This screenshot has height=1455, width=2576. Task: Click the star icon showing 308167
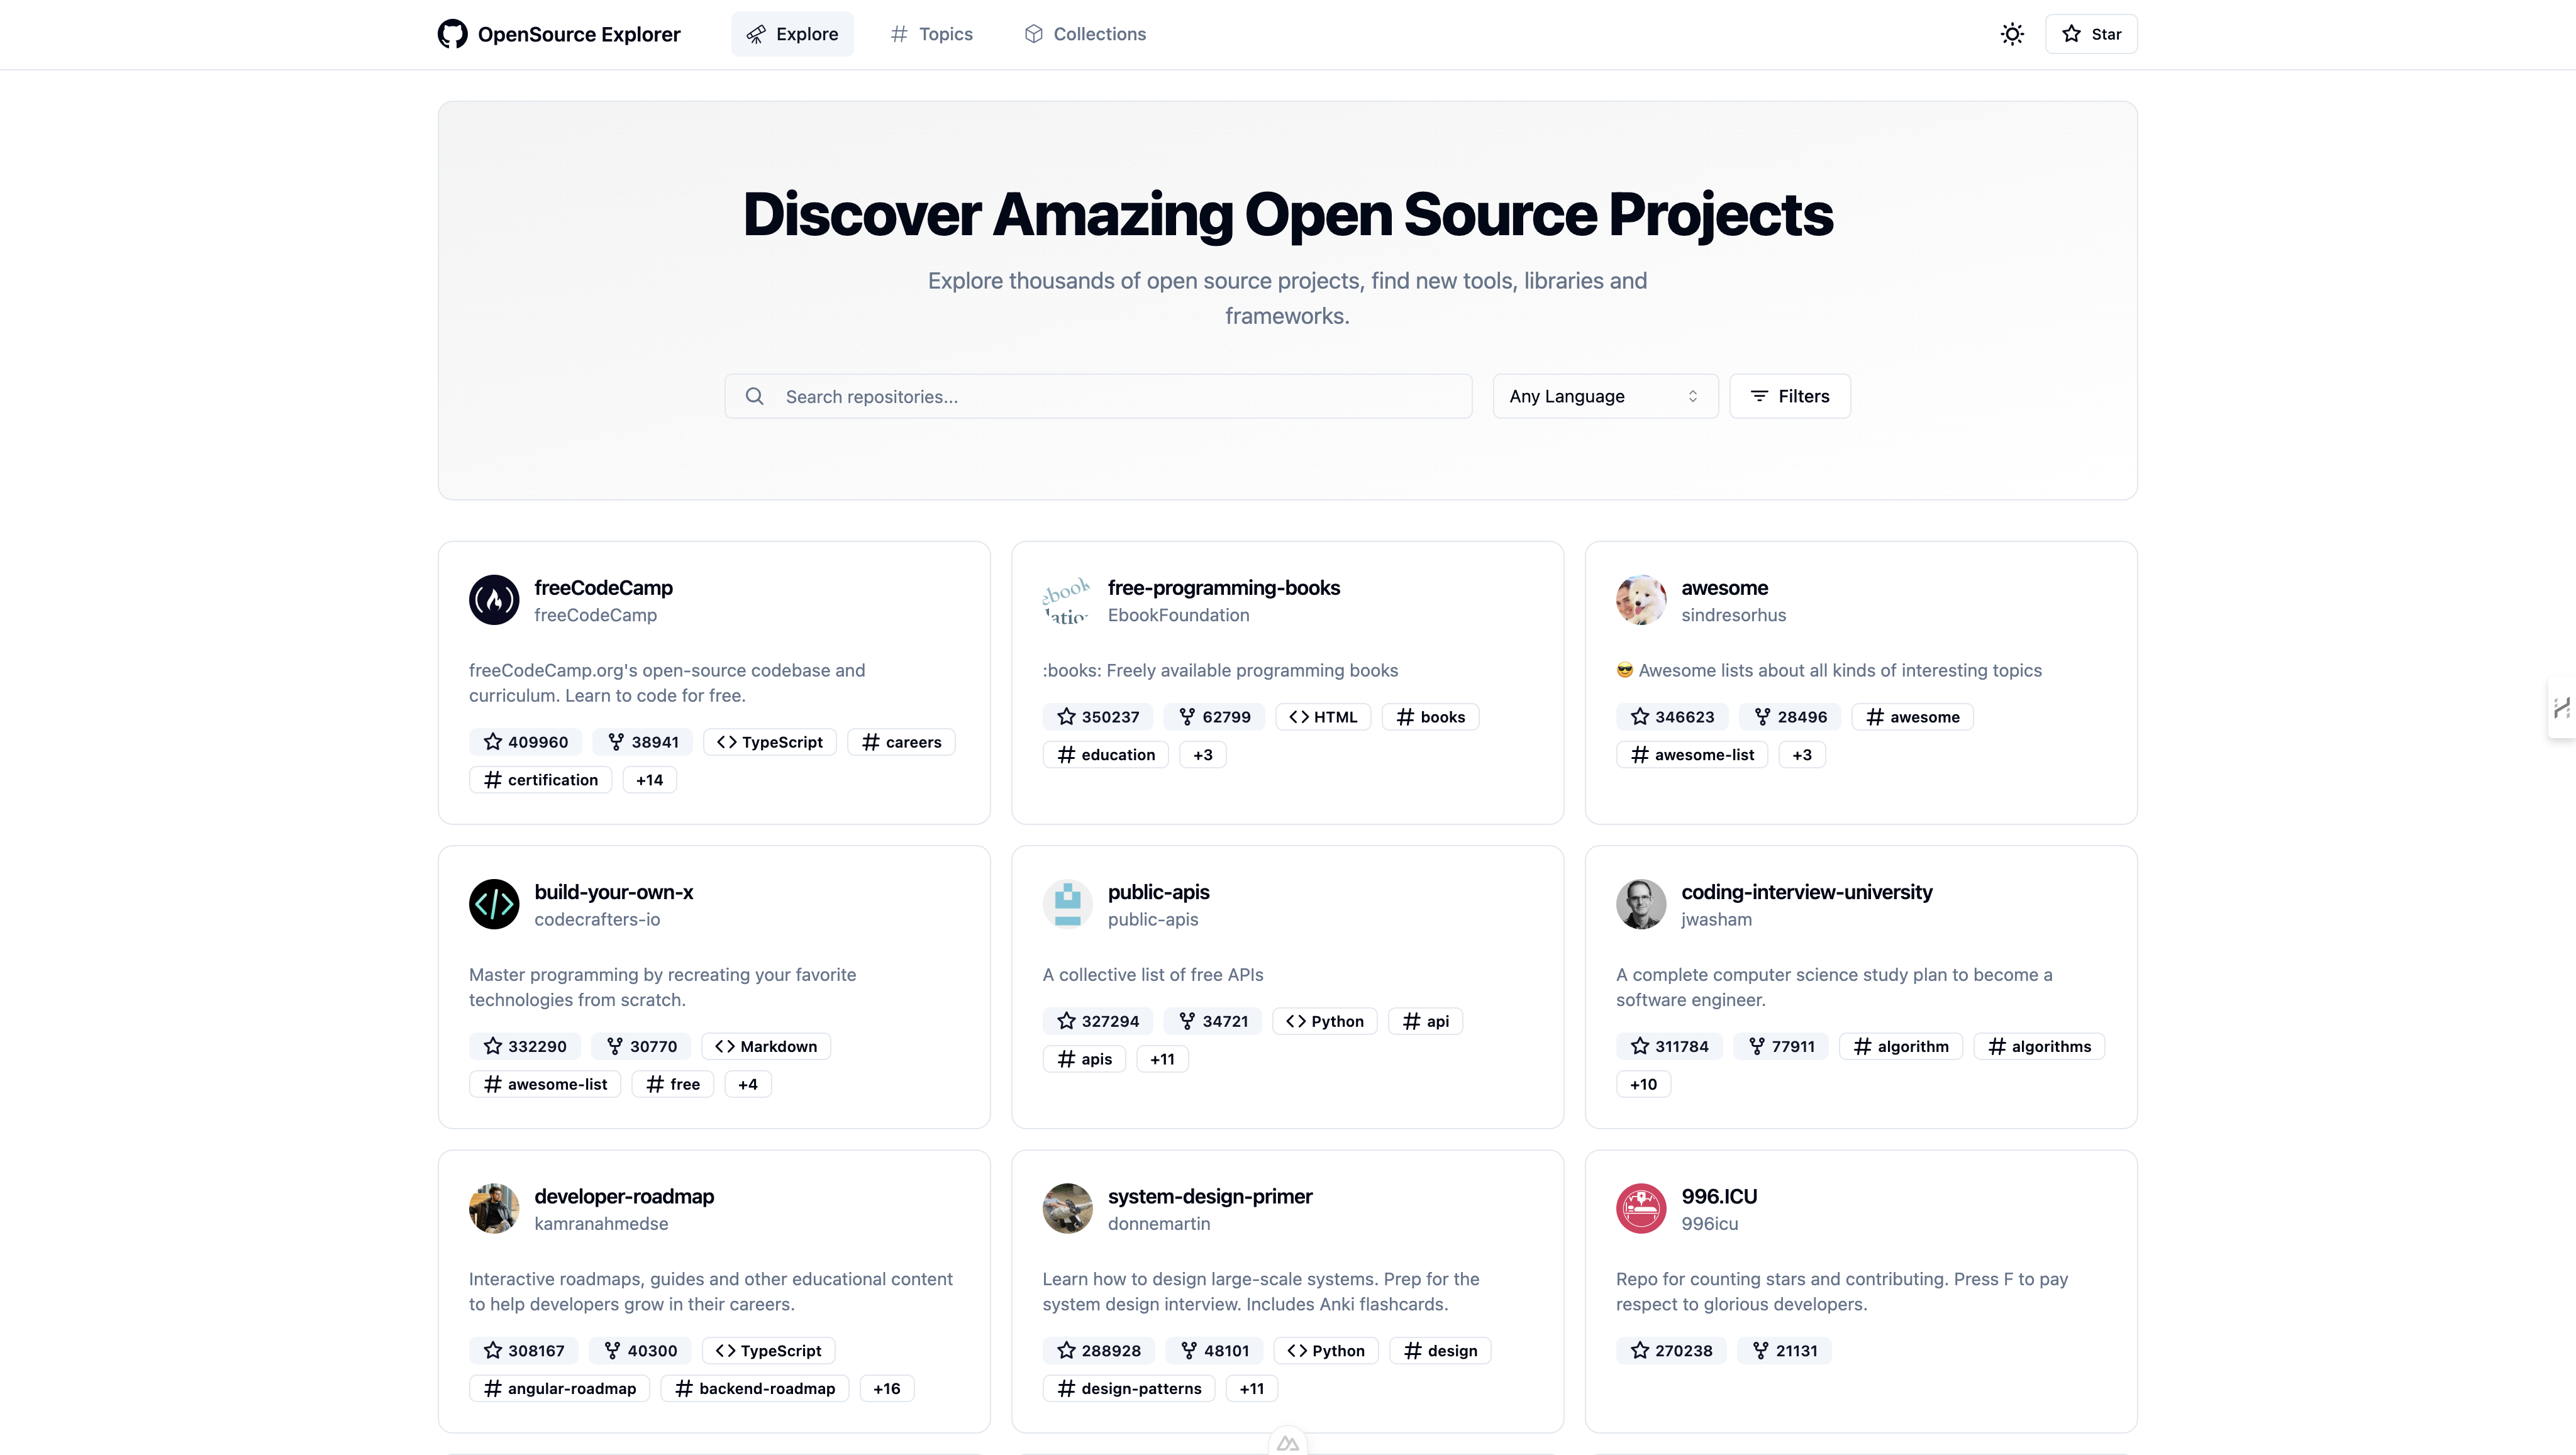click(493, 1350)
